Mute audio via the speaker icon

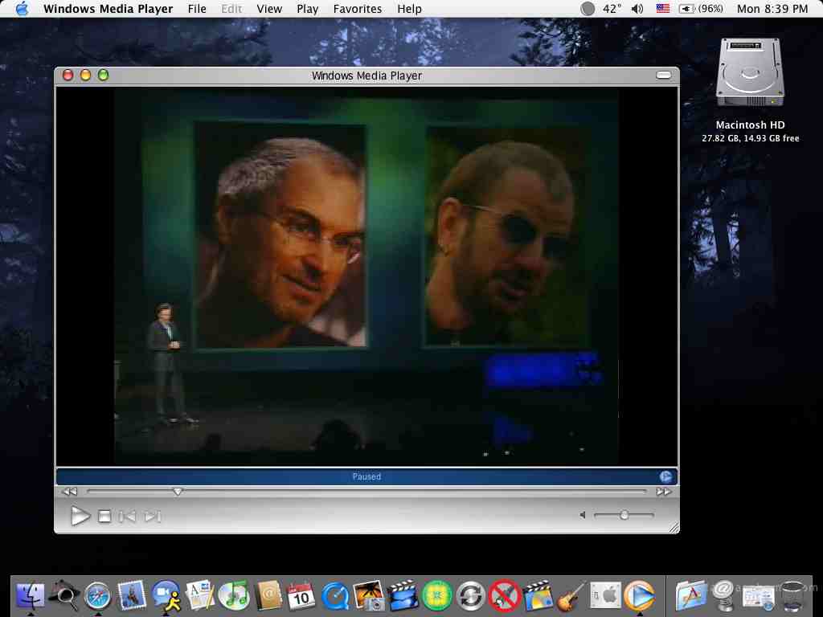click(583, 515)
